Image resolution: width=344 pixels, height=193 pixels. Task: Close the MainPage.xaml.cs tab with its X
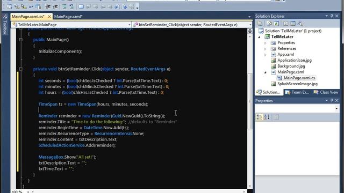click(49, 17)
